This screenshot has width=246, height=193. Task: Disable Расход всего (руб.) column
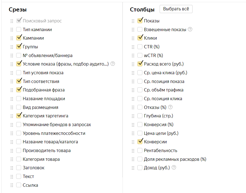140,64
